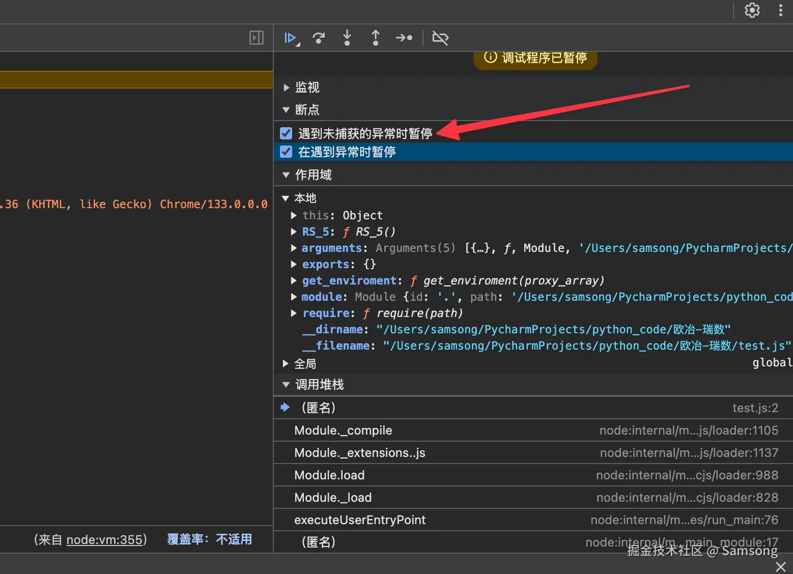Open node:internal run_main:76 location

(x=685, y=520)
